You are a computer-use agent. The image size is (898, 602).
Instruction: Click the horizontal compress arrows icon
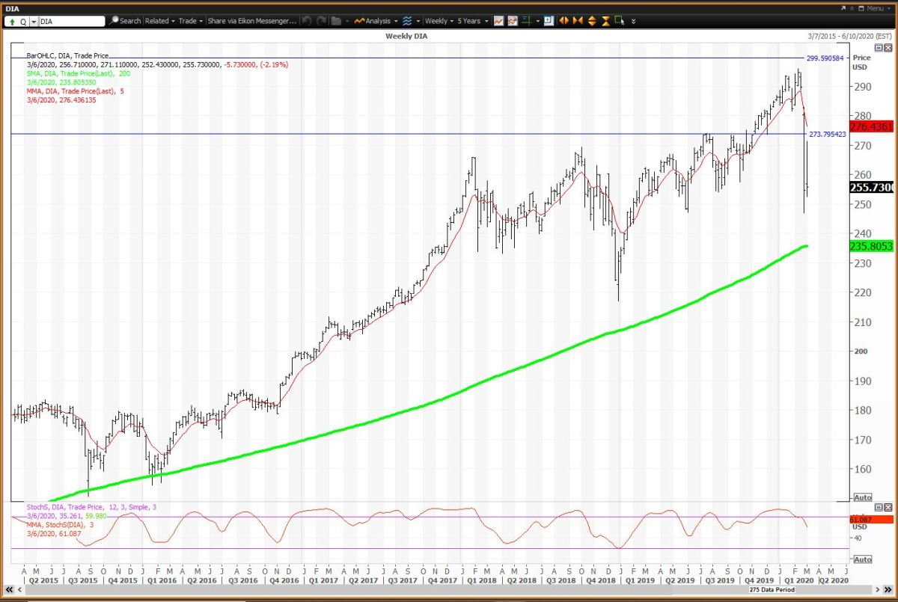coord(578,21)
